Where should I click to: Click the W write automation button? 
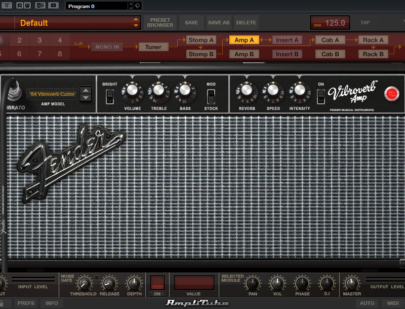(27, 5)
